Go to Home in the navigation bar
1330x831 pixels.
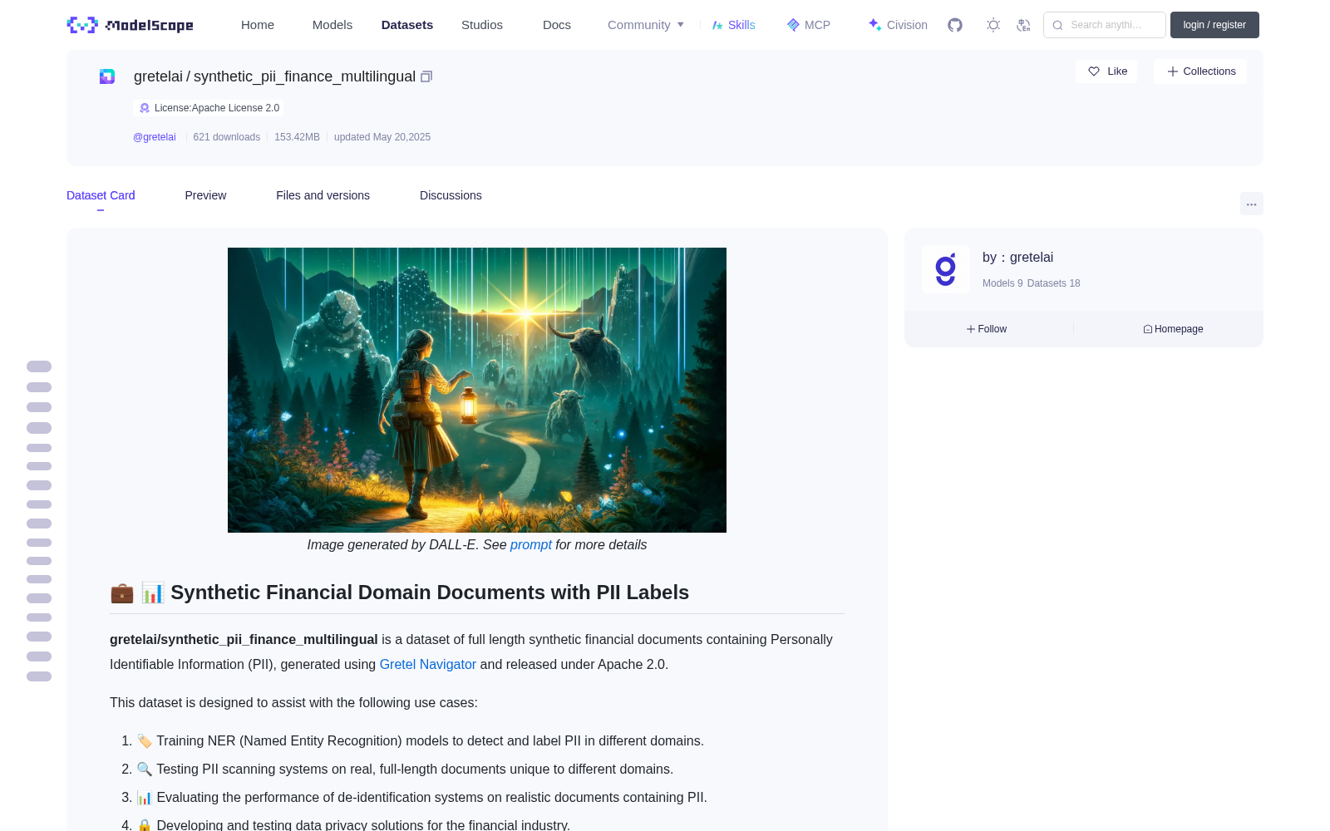point(258,25)
